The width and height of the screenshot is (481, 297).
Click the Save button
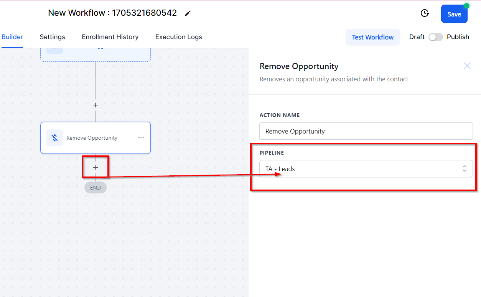click(454, 14)
